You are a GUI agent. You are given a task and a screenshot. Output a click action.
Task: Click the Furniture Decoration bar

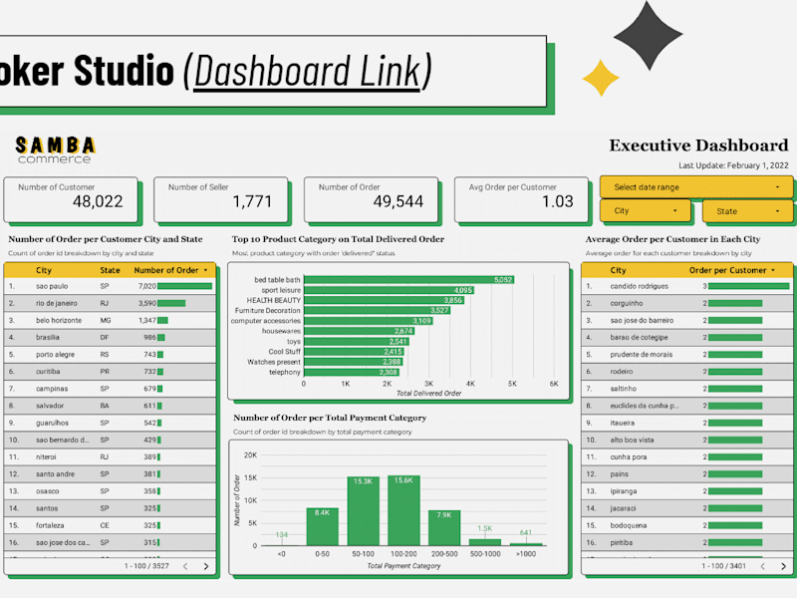(x=378, y=310)
